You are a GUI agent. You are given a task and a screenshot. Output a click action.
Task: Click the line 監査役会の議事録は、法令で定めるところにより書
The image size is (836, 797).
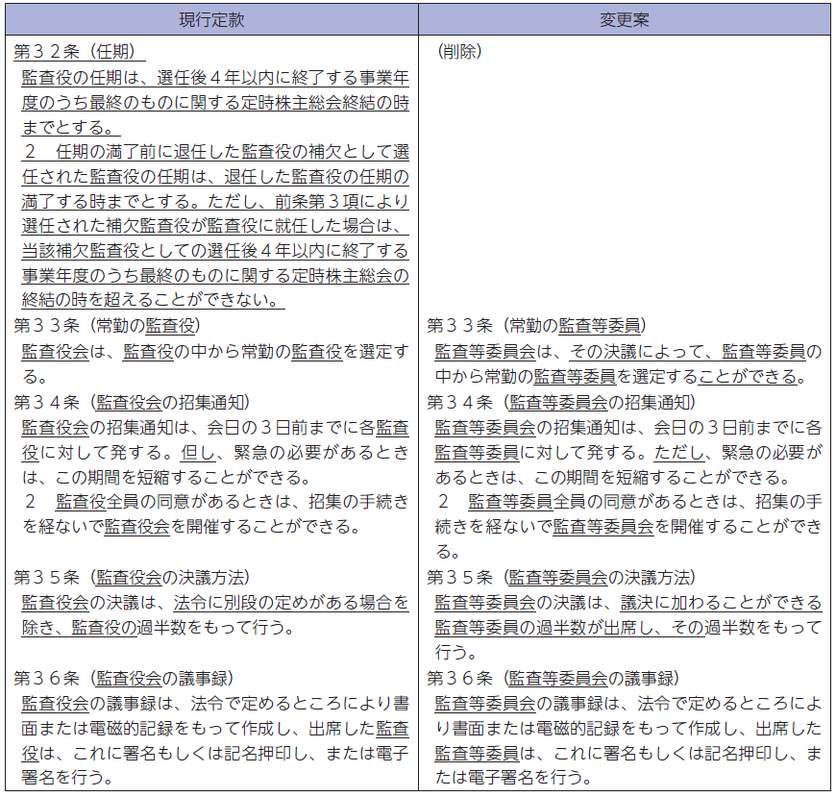coord(215,704)
